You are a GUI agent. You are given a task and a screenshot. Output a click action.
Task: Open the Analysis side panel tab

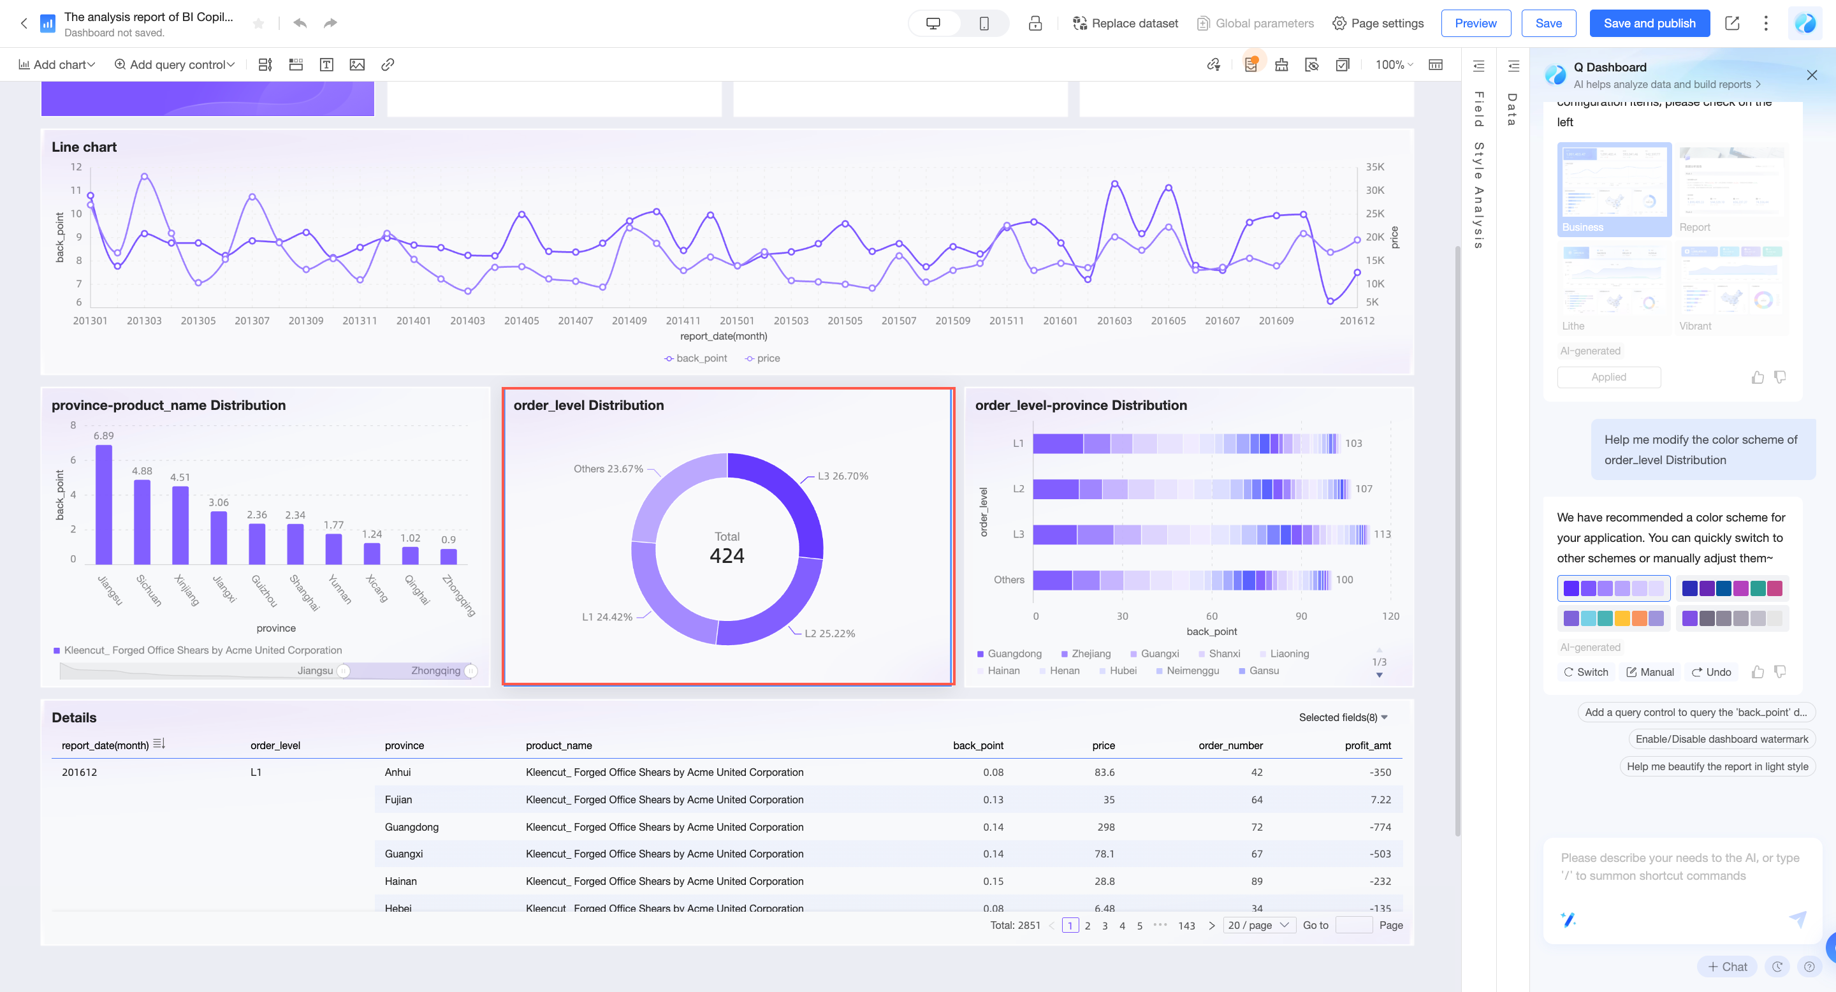click(x=1479, y=217)
